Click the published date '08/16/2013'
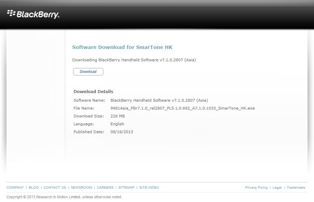The width and height of the screenshot is (314, 202). 122,132
